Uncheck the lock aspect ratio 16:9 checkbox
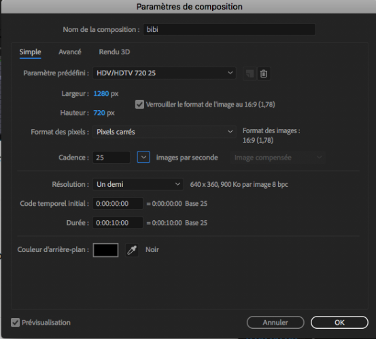Screen dimensions: 376x339 pyautogui.click(x=139, y=104)
